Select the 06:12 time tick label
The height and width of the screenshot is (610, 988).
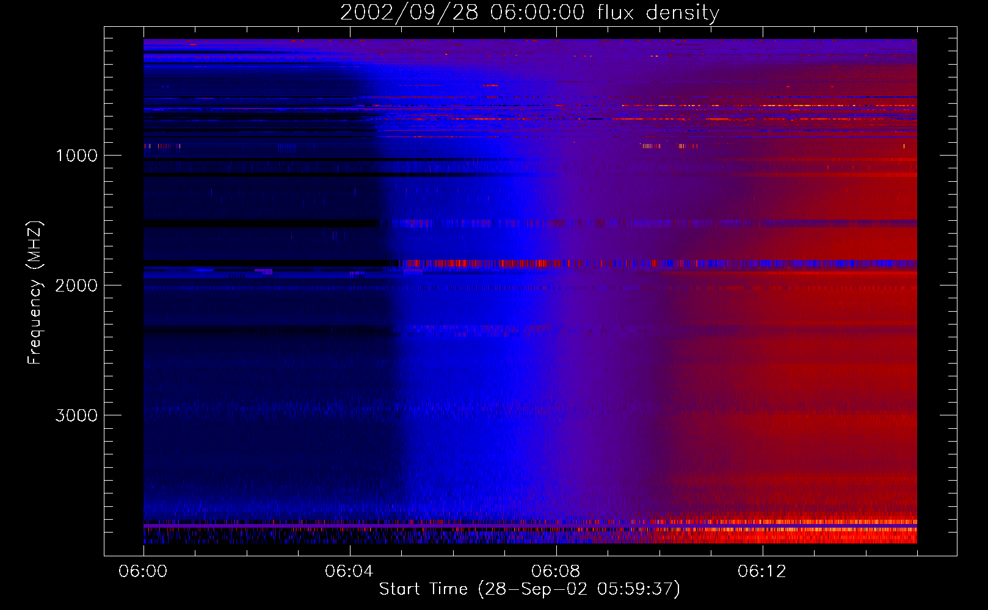pos(762,572)
